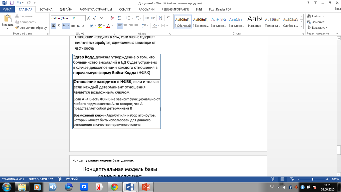Click vertical scrollbar thumb
341x192 pixels.
coord(339,150)
